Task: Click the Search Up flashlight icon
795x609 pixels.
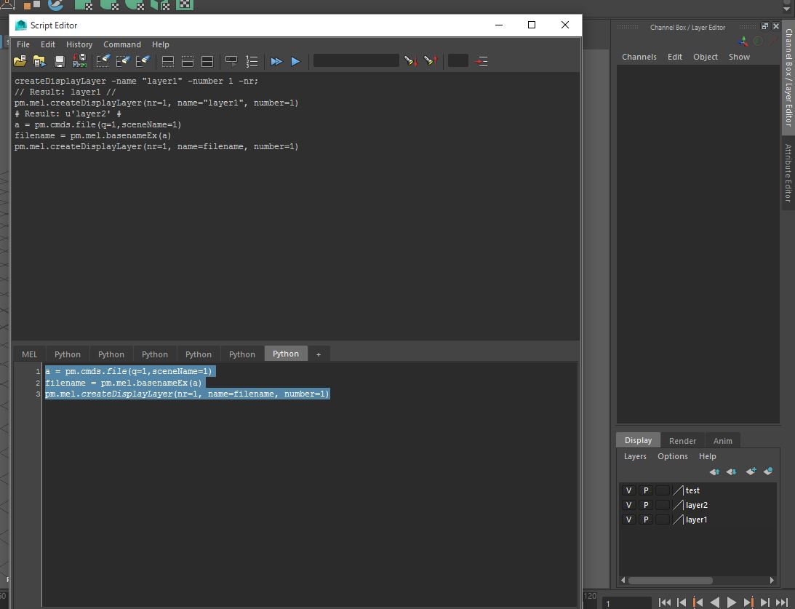Action: pyautogui.click(x=431, y=61)
